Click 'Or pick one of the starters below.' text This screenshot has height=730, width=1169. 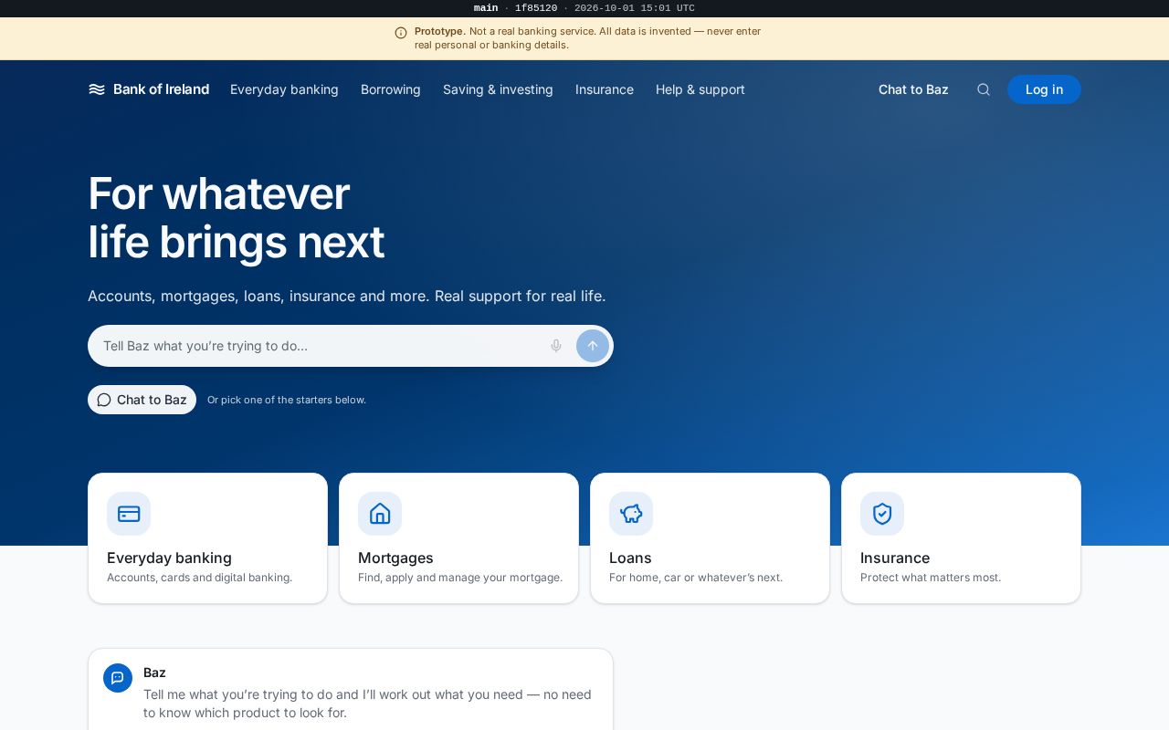coord(287,400)
